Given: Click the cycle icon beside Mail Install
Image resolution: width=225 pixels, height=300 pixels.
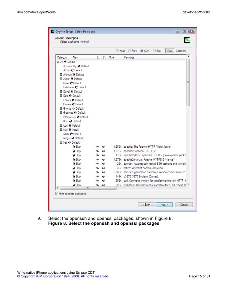Looking at the screenshot, I should click(70, 130).
